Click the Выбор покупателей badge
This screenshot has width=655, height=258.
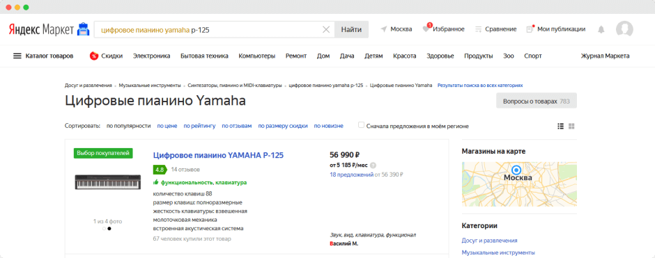[104, 153]
